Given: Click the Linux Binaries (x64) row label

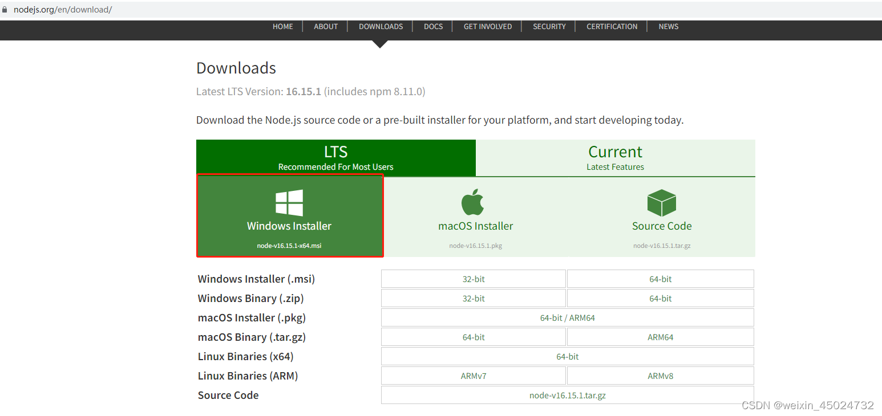Looking at the screenshot, I should point(246,357).
